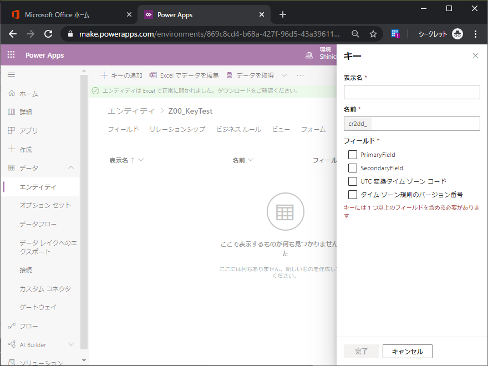The height and width of the screenshot is (366, 488).
Task: Click the padlock site info icon
Action: coord(70,34)
